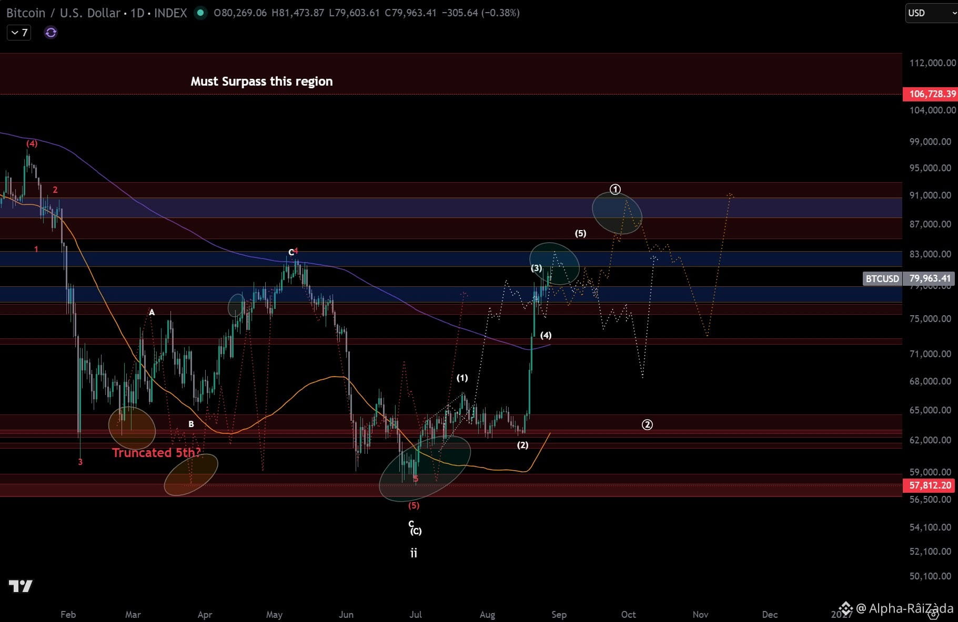
Task: Open the USD currency dropdown
Action: (x=931, y=13)
